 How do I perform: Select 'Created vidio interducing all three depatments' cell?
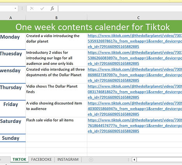(x=56, y=75)
